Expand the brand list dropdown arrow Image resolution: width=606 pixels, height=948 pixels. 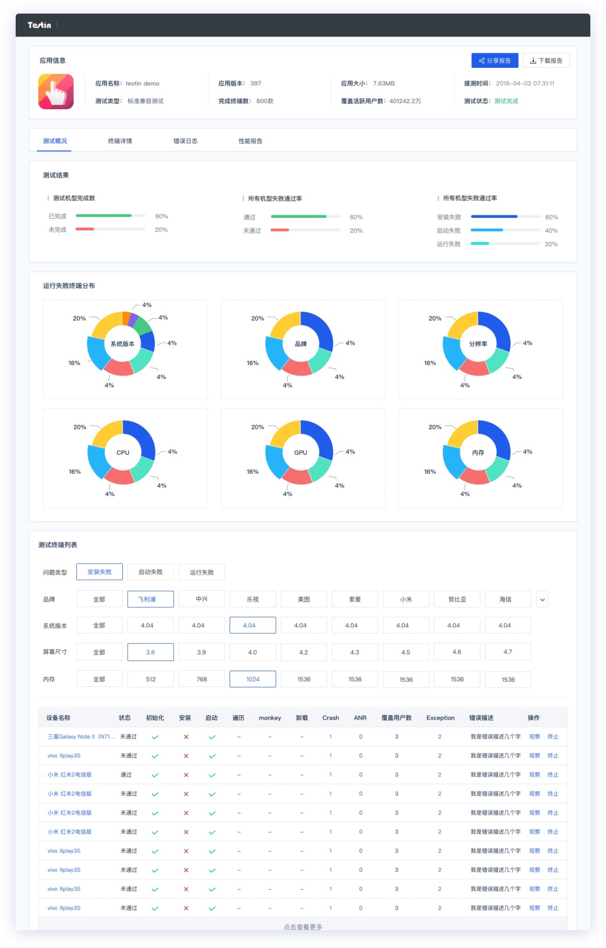(x=542, y=600)
